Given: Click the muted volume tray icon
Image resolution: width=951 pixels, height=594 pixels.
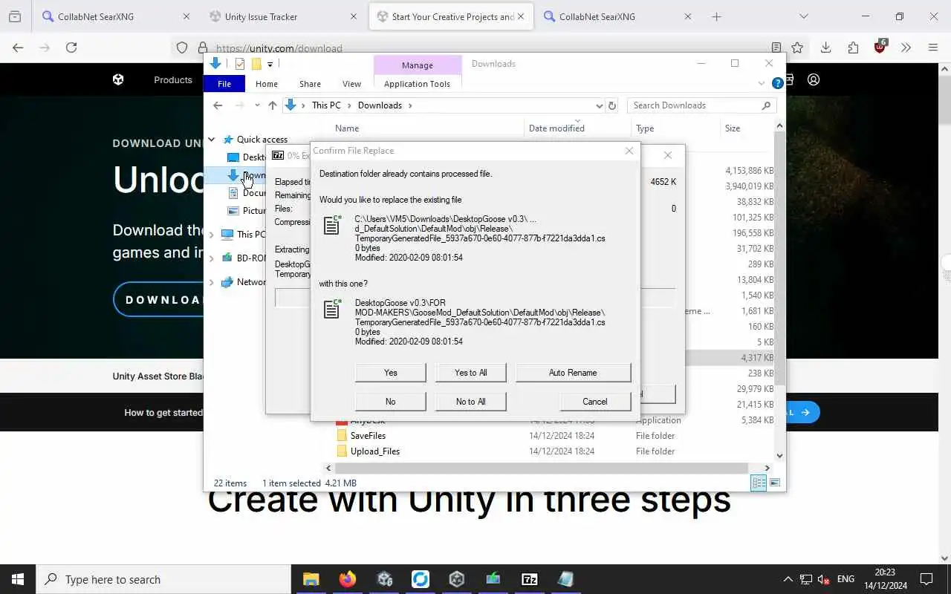Looking at the screenshot, I should pyautogui.click(x=824, y=579).
